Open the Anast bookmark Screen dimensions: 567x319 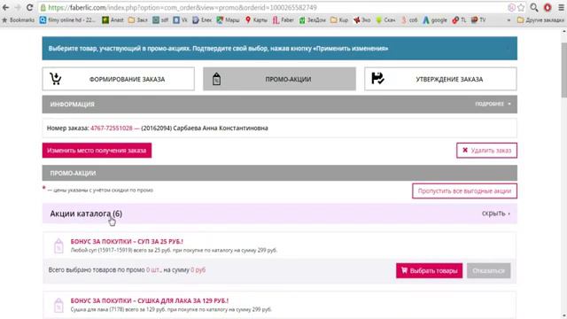pyautogui.click(x=113, y=20)
